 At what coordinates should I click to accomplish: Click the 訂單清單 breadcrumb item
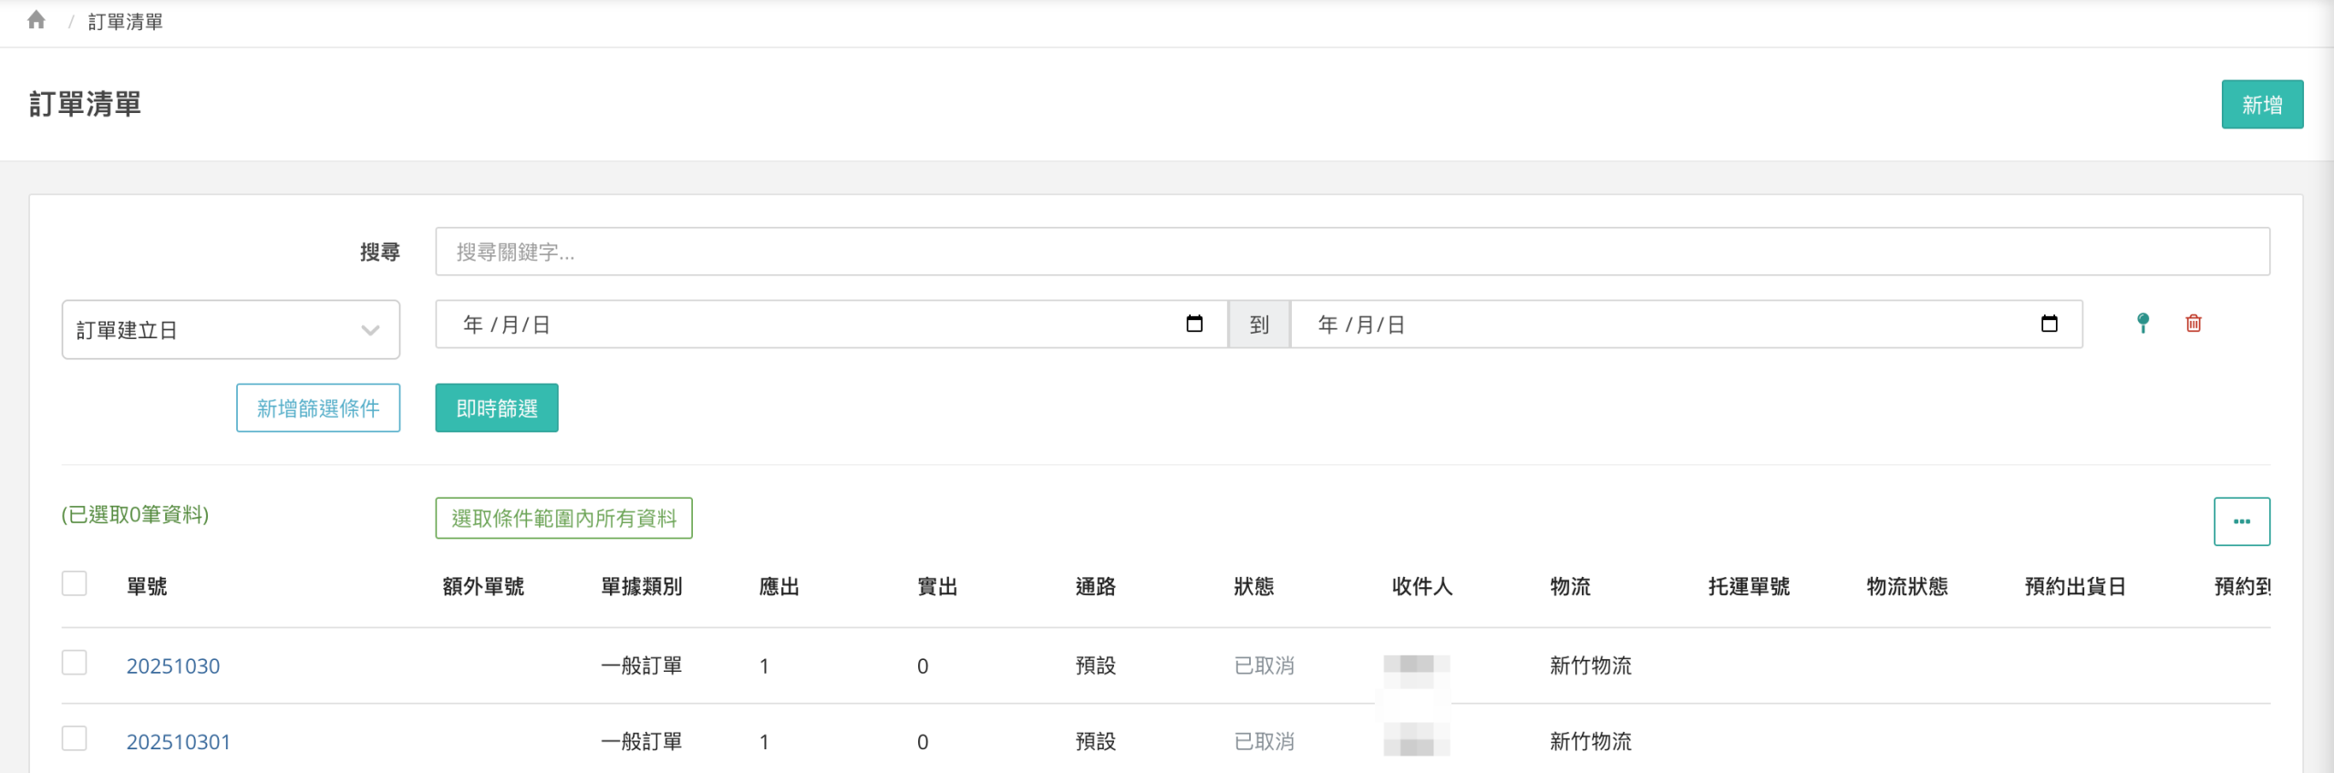tap(125, 22)
